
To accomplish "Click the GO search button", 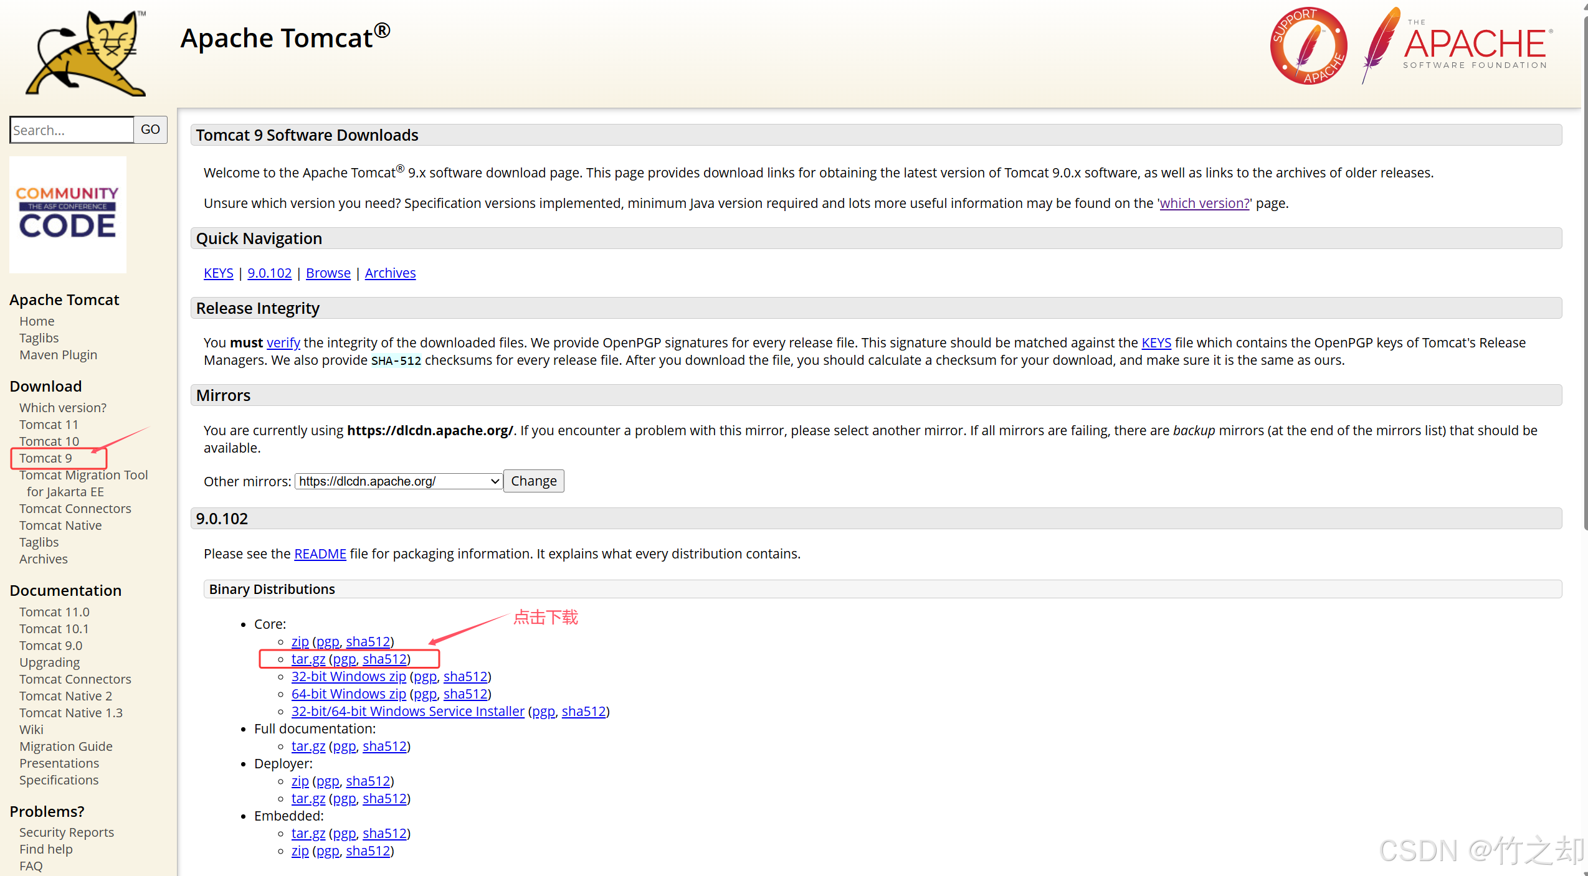I will coord(150,130).
